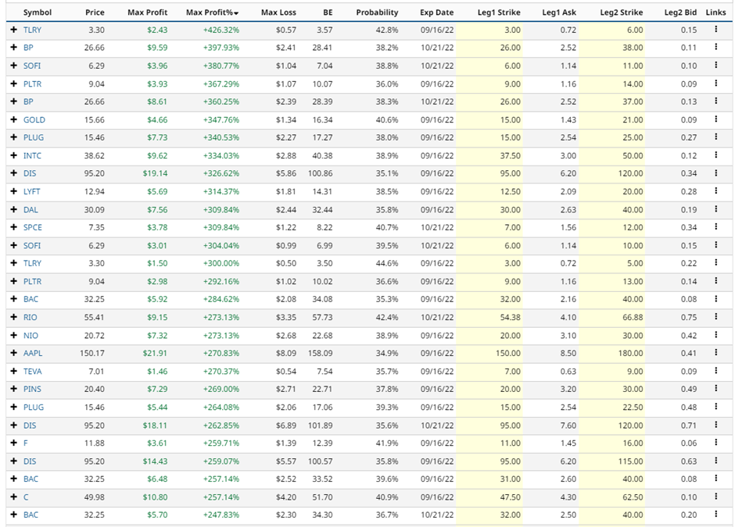735x527 pixels.
Task: Expand the C row with the plus sign
Action: 13,497
